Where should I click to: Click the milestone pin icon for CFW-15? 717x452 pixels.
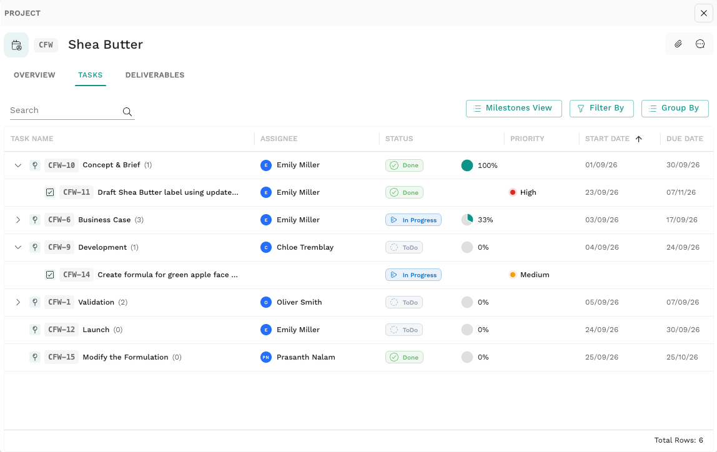(x=35, y=357)
